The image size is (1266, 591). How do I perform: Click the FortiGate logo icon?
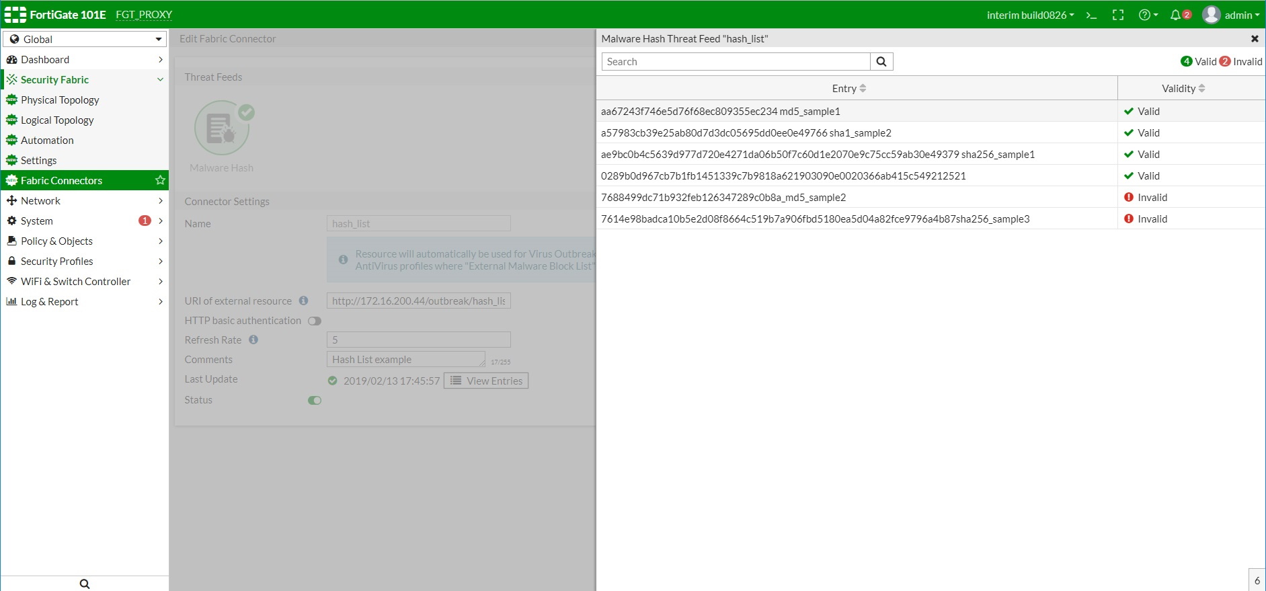coord(15,15)
